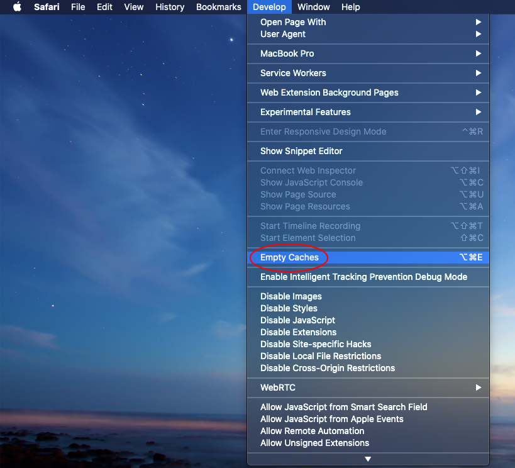Expand the User Agent submenu
This screenshot has height=468, width=515.
pyautogui.click(x=368, y=34)
